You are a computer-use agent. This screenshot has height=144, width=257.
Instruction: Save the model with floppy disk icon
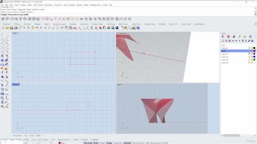[12, 28]
